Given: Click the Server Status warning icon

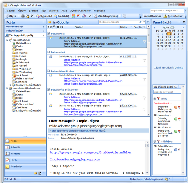Looking at the screenshot, I should point(165,16).
